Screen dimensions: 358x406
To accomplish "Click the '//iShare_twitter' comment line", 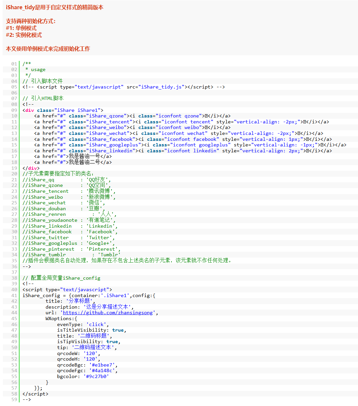I will point(68,238).
